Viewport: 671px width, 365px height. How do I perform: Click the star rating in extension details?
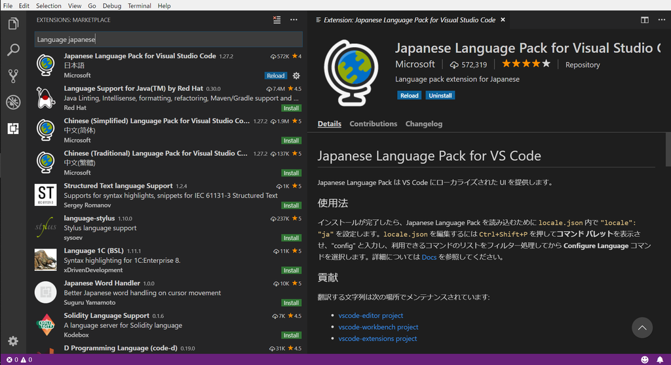pos(526,63)
